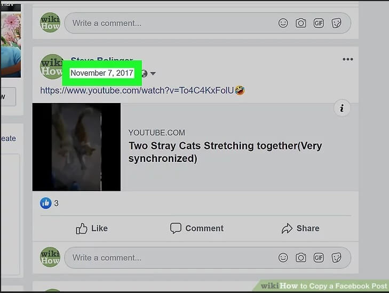Click the top 'Write a comment...' field
389x293 pixels.
208,23
